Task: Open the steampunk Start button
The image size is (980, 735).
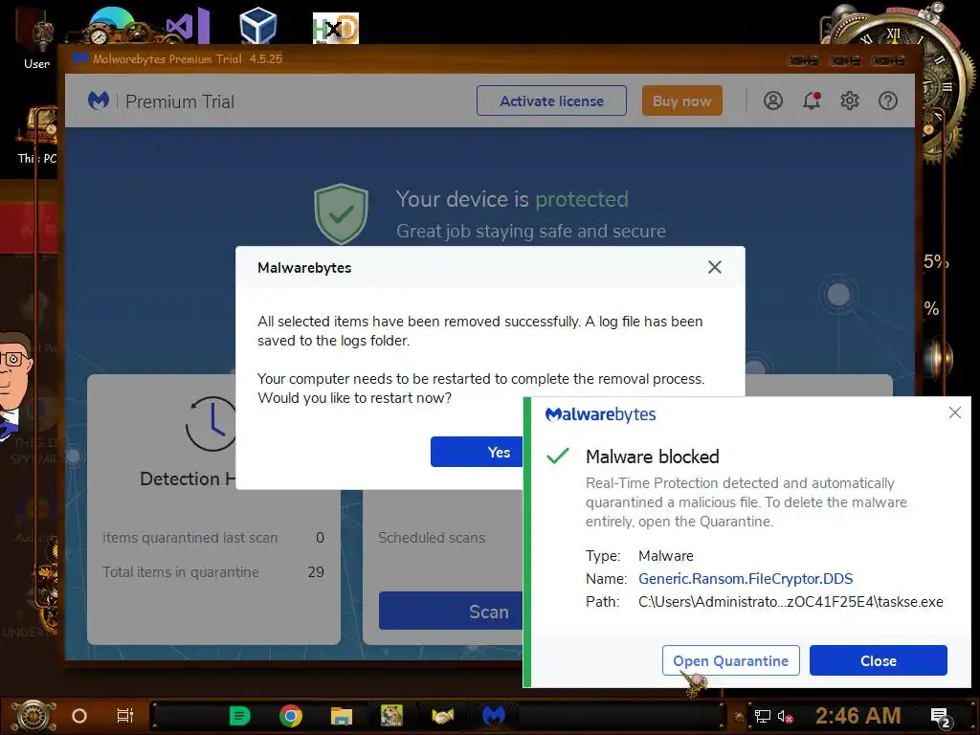Action: [33, 716]
